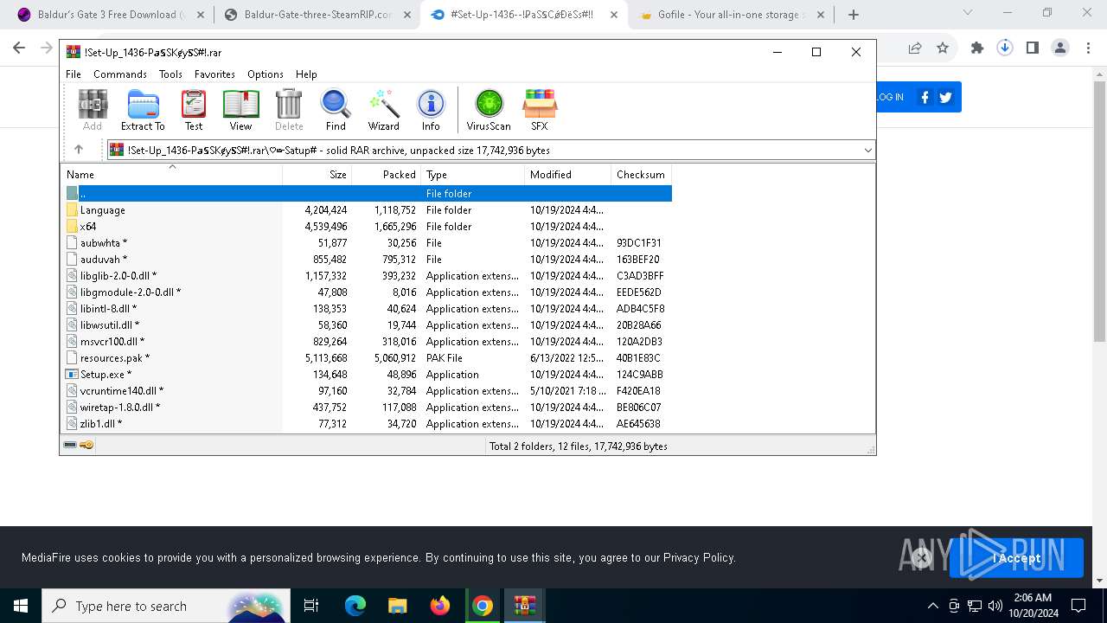This screenshot has height=623, width=1107.
Task: Select the zlib1.dll file
Action: pyautogui.click(x=367, y=423)
